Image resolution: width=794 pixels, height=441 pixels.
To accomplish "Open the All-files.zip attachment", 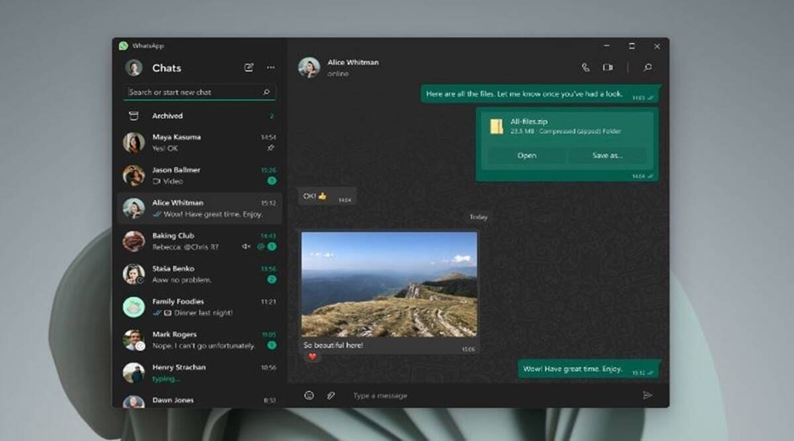I will (x=527, y=155).
